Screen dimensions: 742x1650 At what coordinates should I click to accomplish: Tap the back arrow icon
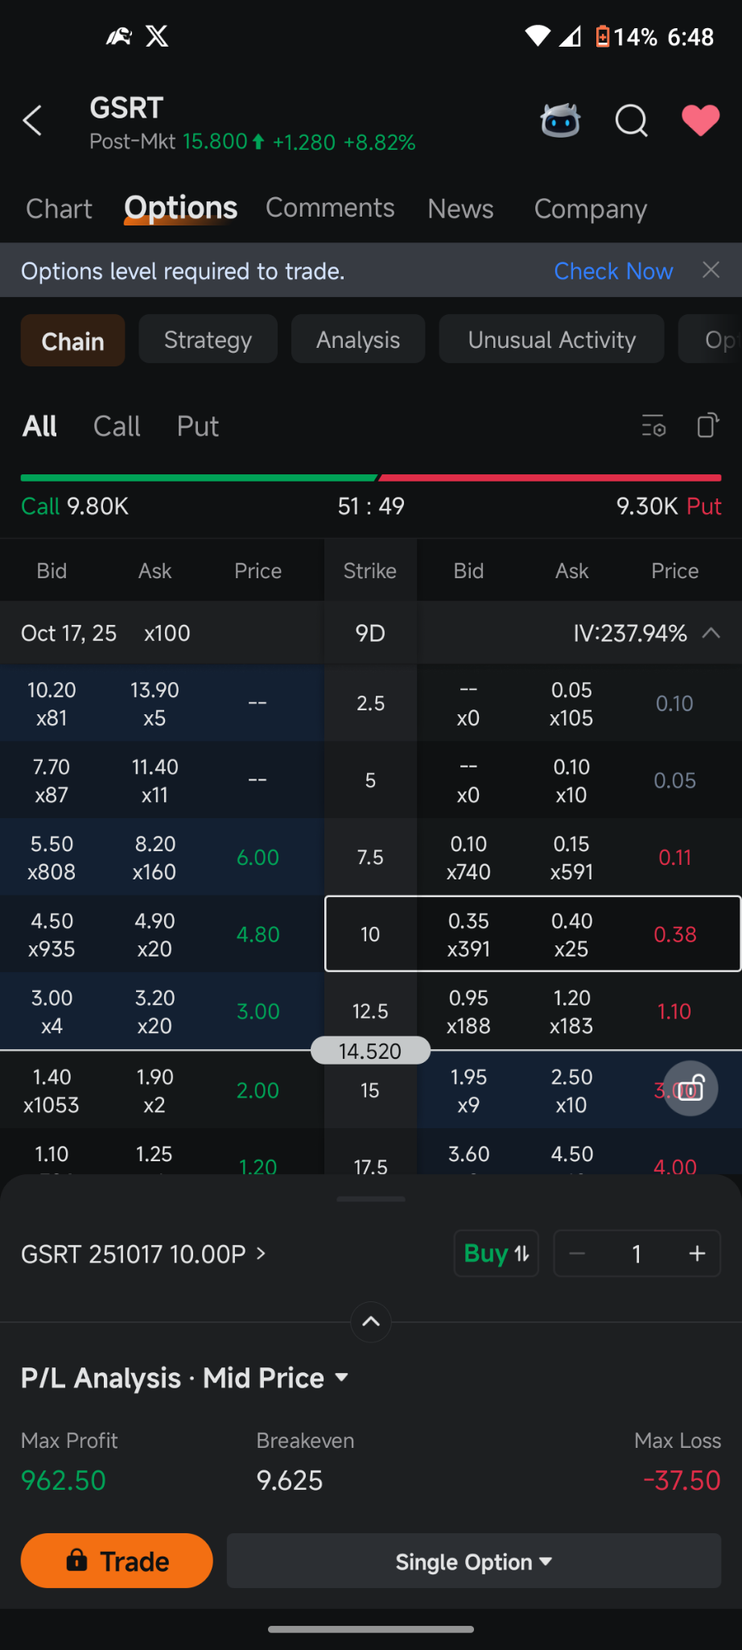pyautogui.click(x=32, y=121)
